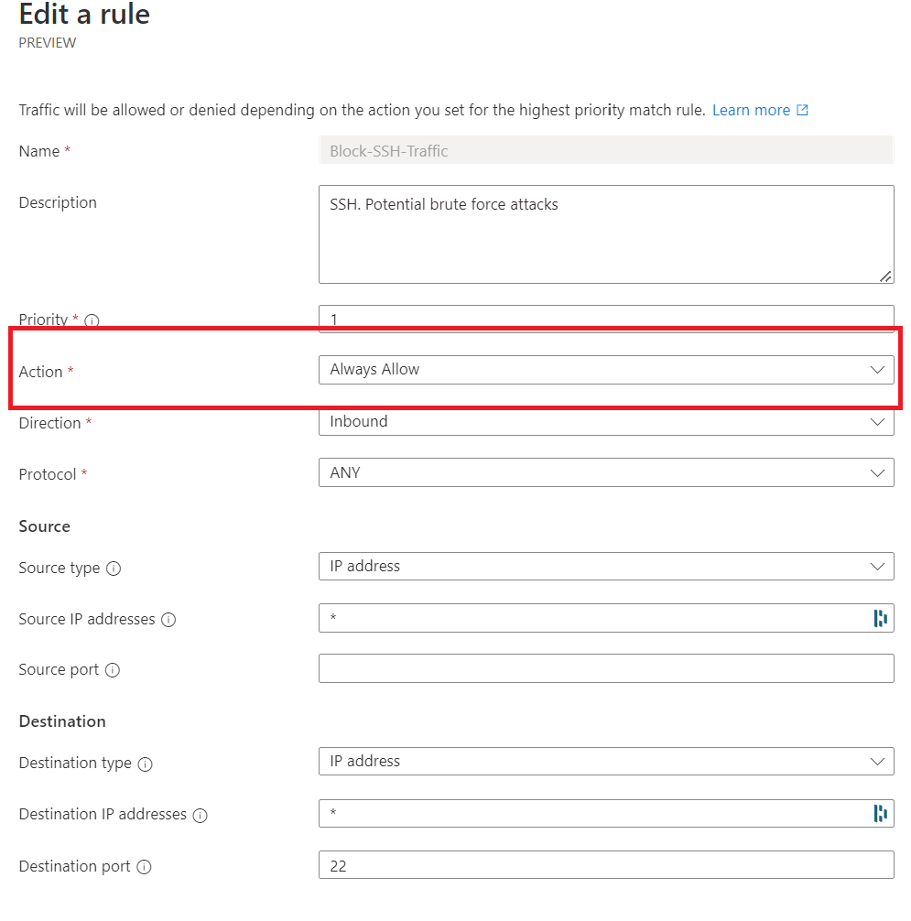Click the resize handle of the Description box
Screen dimensions: 911x921
[x=885, y=276]
